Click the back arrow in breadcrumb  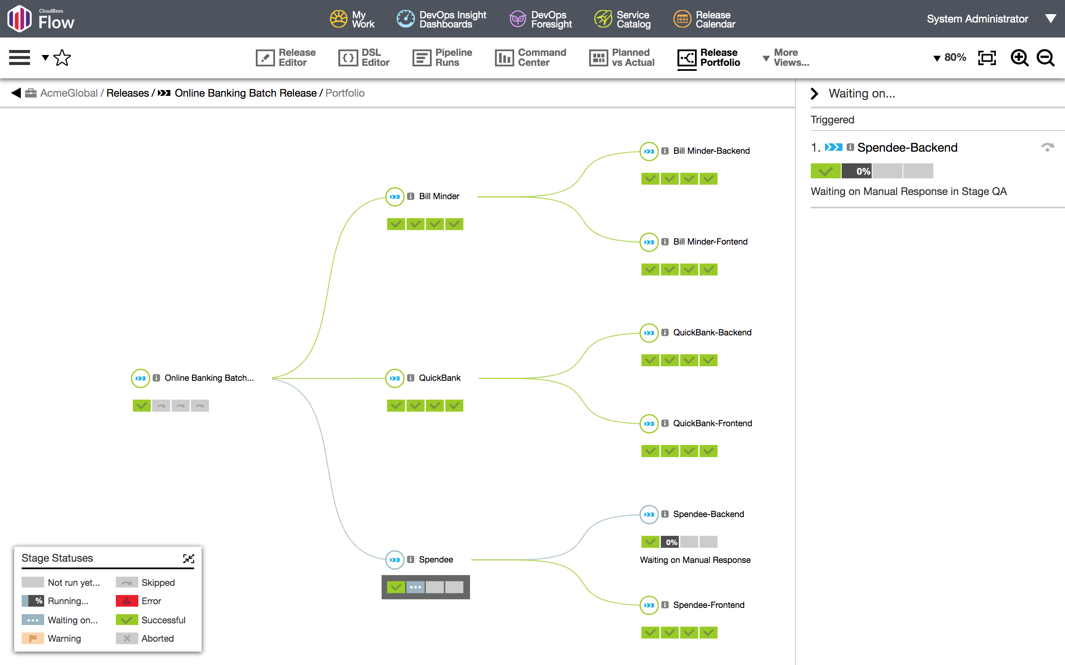click(x=16, y=93)
